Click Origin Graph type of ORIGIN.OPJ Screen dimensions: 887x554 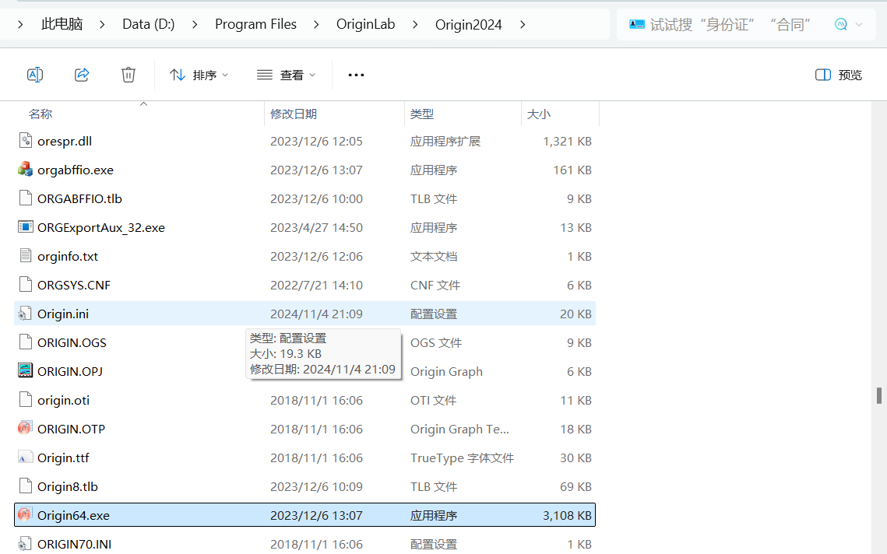click(x=446, y=372)
